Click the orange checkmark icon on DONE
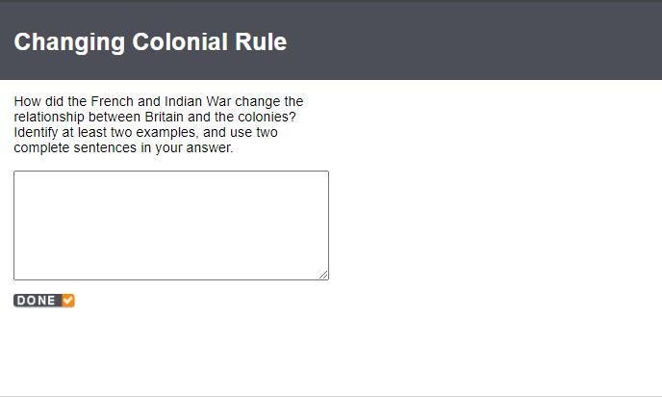The image size is (662, 397). [x=68, y=301]
